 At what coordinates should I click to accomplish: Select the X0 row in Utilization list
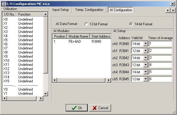tap(23, 19)
